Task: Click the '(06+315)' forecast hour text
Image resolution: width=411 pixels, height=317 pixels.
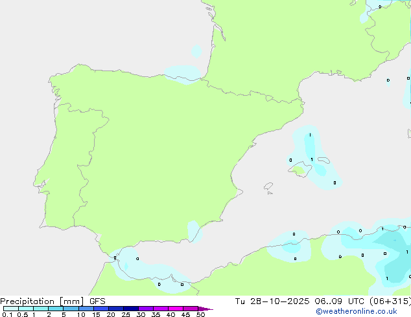Action: tap(391, 301)
